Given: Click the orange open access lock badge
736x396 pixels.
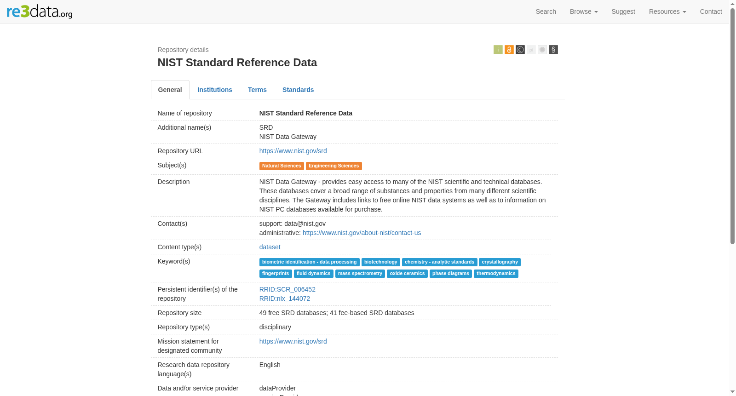Looking at the screenshot, I should point(509,50).
